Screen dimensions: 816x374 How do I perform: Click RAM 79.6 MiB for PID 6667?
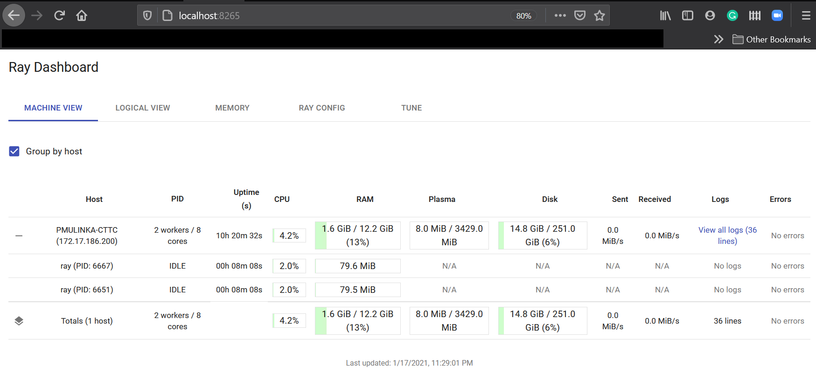[x=358, y=266]
